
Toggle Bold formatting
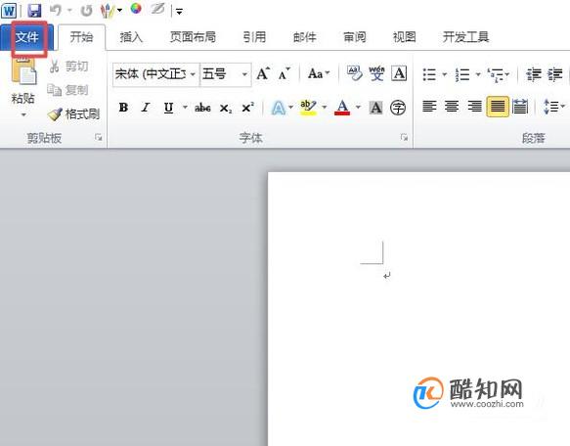(x=123, y=108)
